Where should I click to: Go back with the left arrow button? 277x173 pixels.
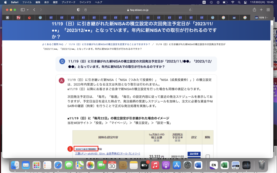[x=34, y=10]
